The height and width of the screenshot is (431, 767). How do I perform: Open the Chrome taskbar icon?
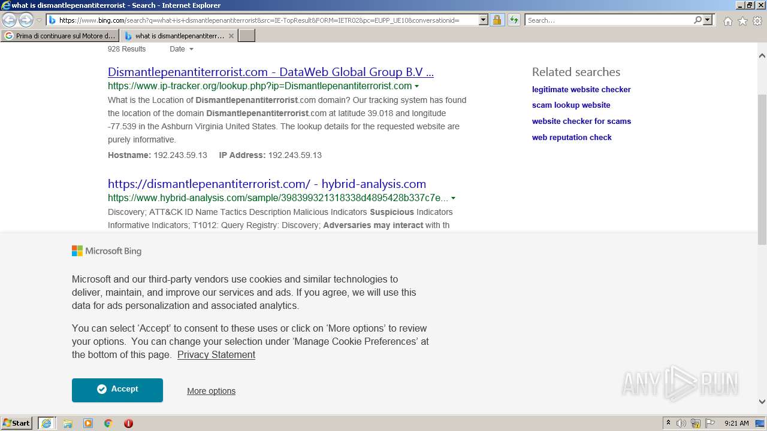point(108,423)
